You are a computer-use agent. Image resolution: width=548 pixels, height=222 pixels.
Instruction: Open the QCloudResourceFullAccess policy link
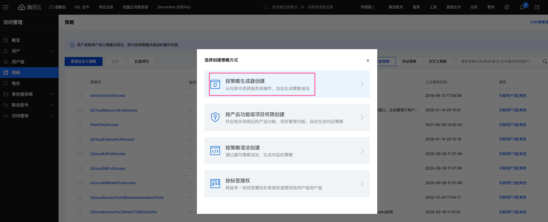tap(114, 110)
